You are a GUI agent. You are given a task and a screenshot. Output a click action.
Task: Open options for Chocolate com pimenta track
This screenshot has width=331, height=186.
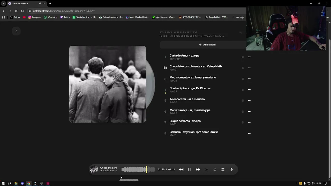(250, 68)
